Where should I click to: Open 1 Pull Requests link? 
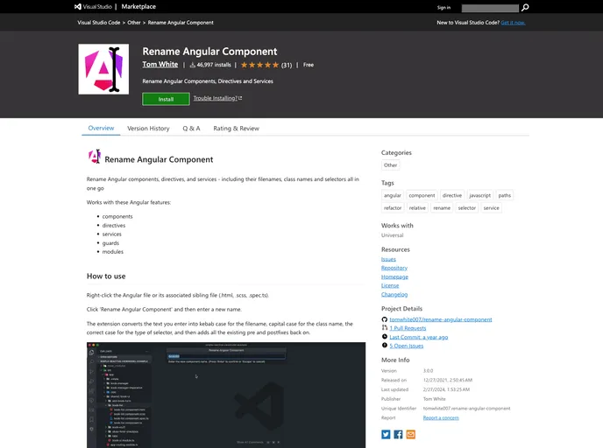tap(408, 328)
